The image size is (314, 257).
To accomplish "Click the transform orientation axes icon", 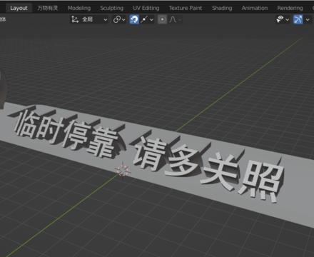I will pyautogui.click(x=75, y=19).
